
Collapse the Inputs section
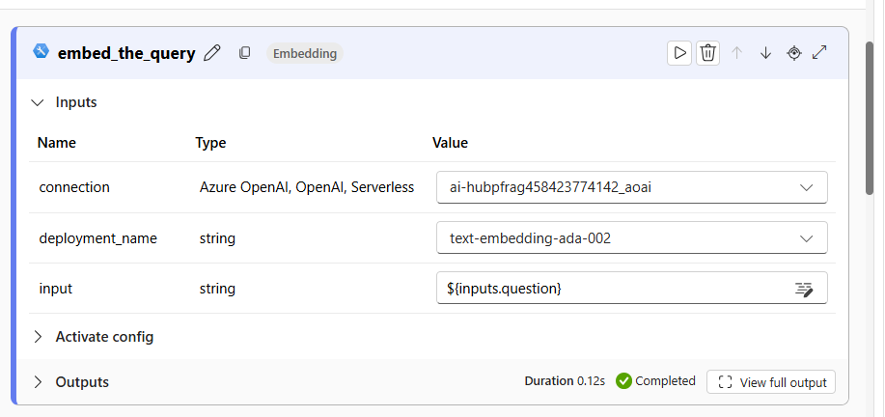click(x=38, y=102)
